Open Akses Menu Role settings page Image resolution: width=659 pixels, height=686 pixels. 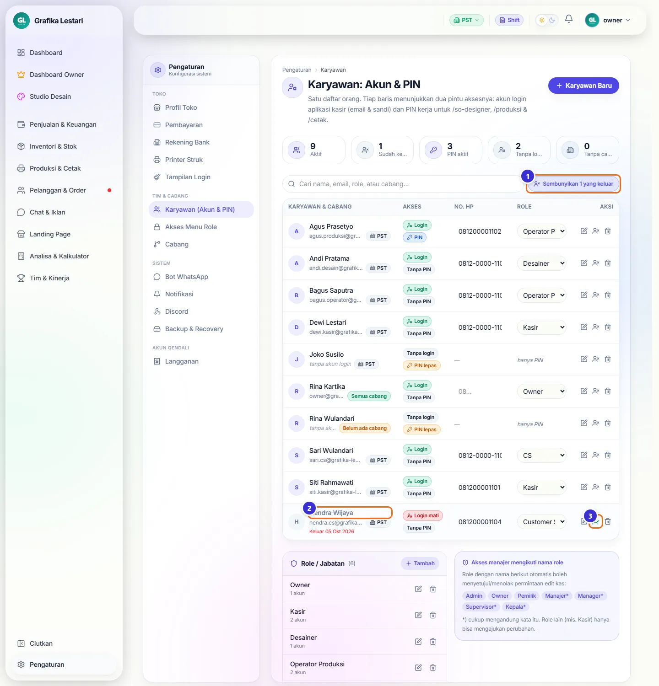click(x=191, y=227)
